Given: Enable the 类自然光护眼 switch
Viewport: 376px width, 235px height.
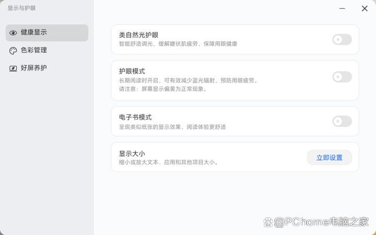Looking at the screenshot, I should [x=342, y=40].
